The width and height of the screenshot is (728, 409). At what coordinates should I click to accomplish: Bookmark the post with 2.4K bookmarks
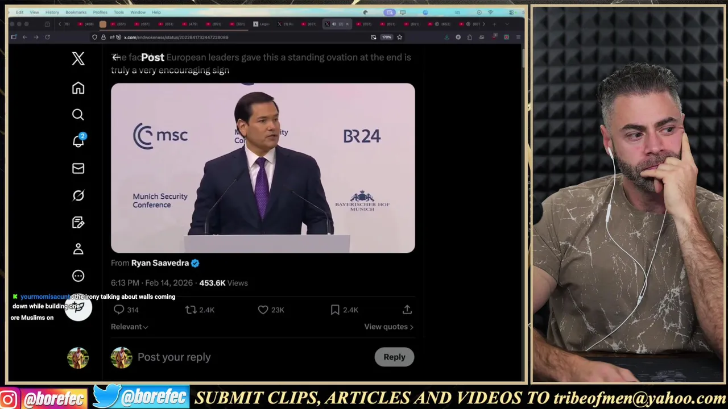335,310
